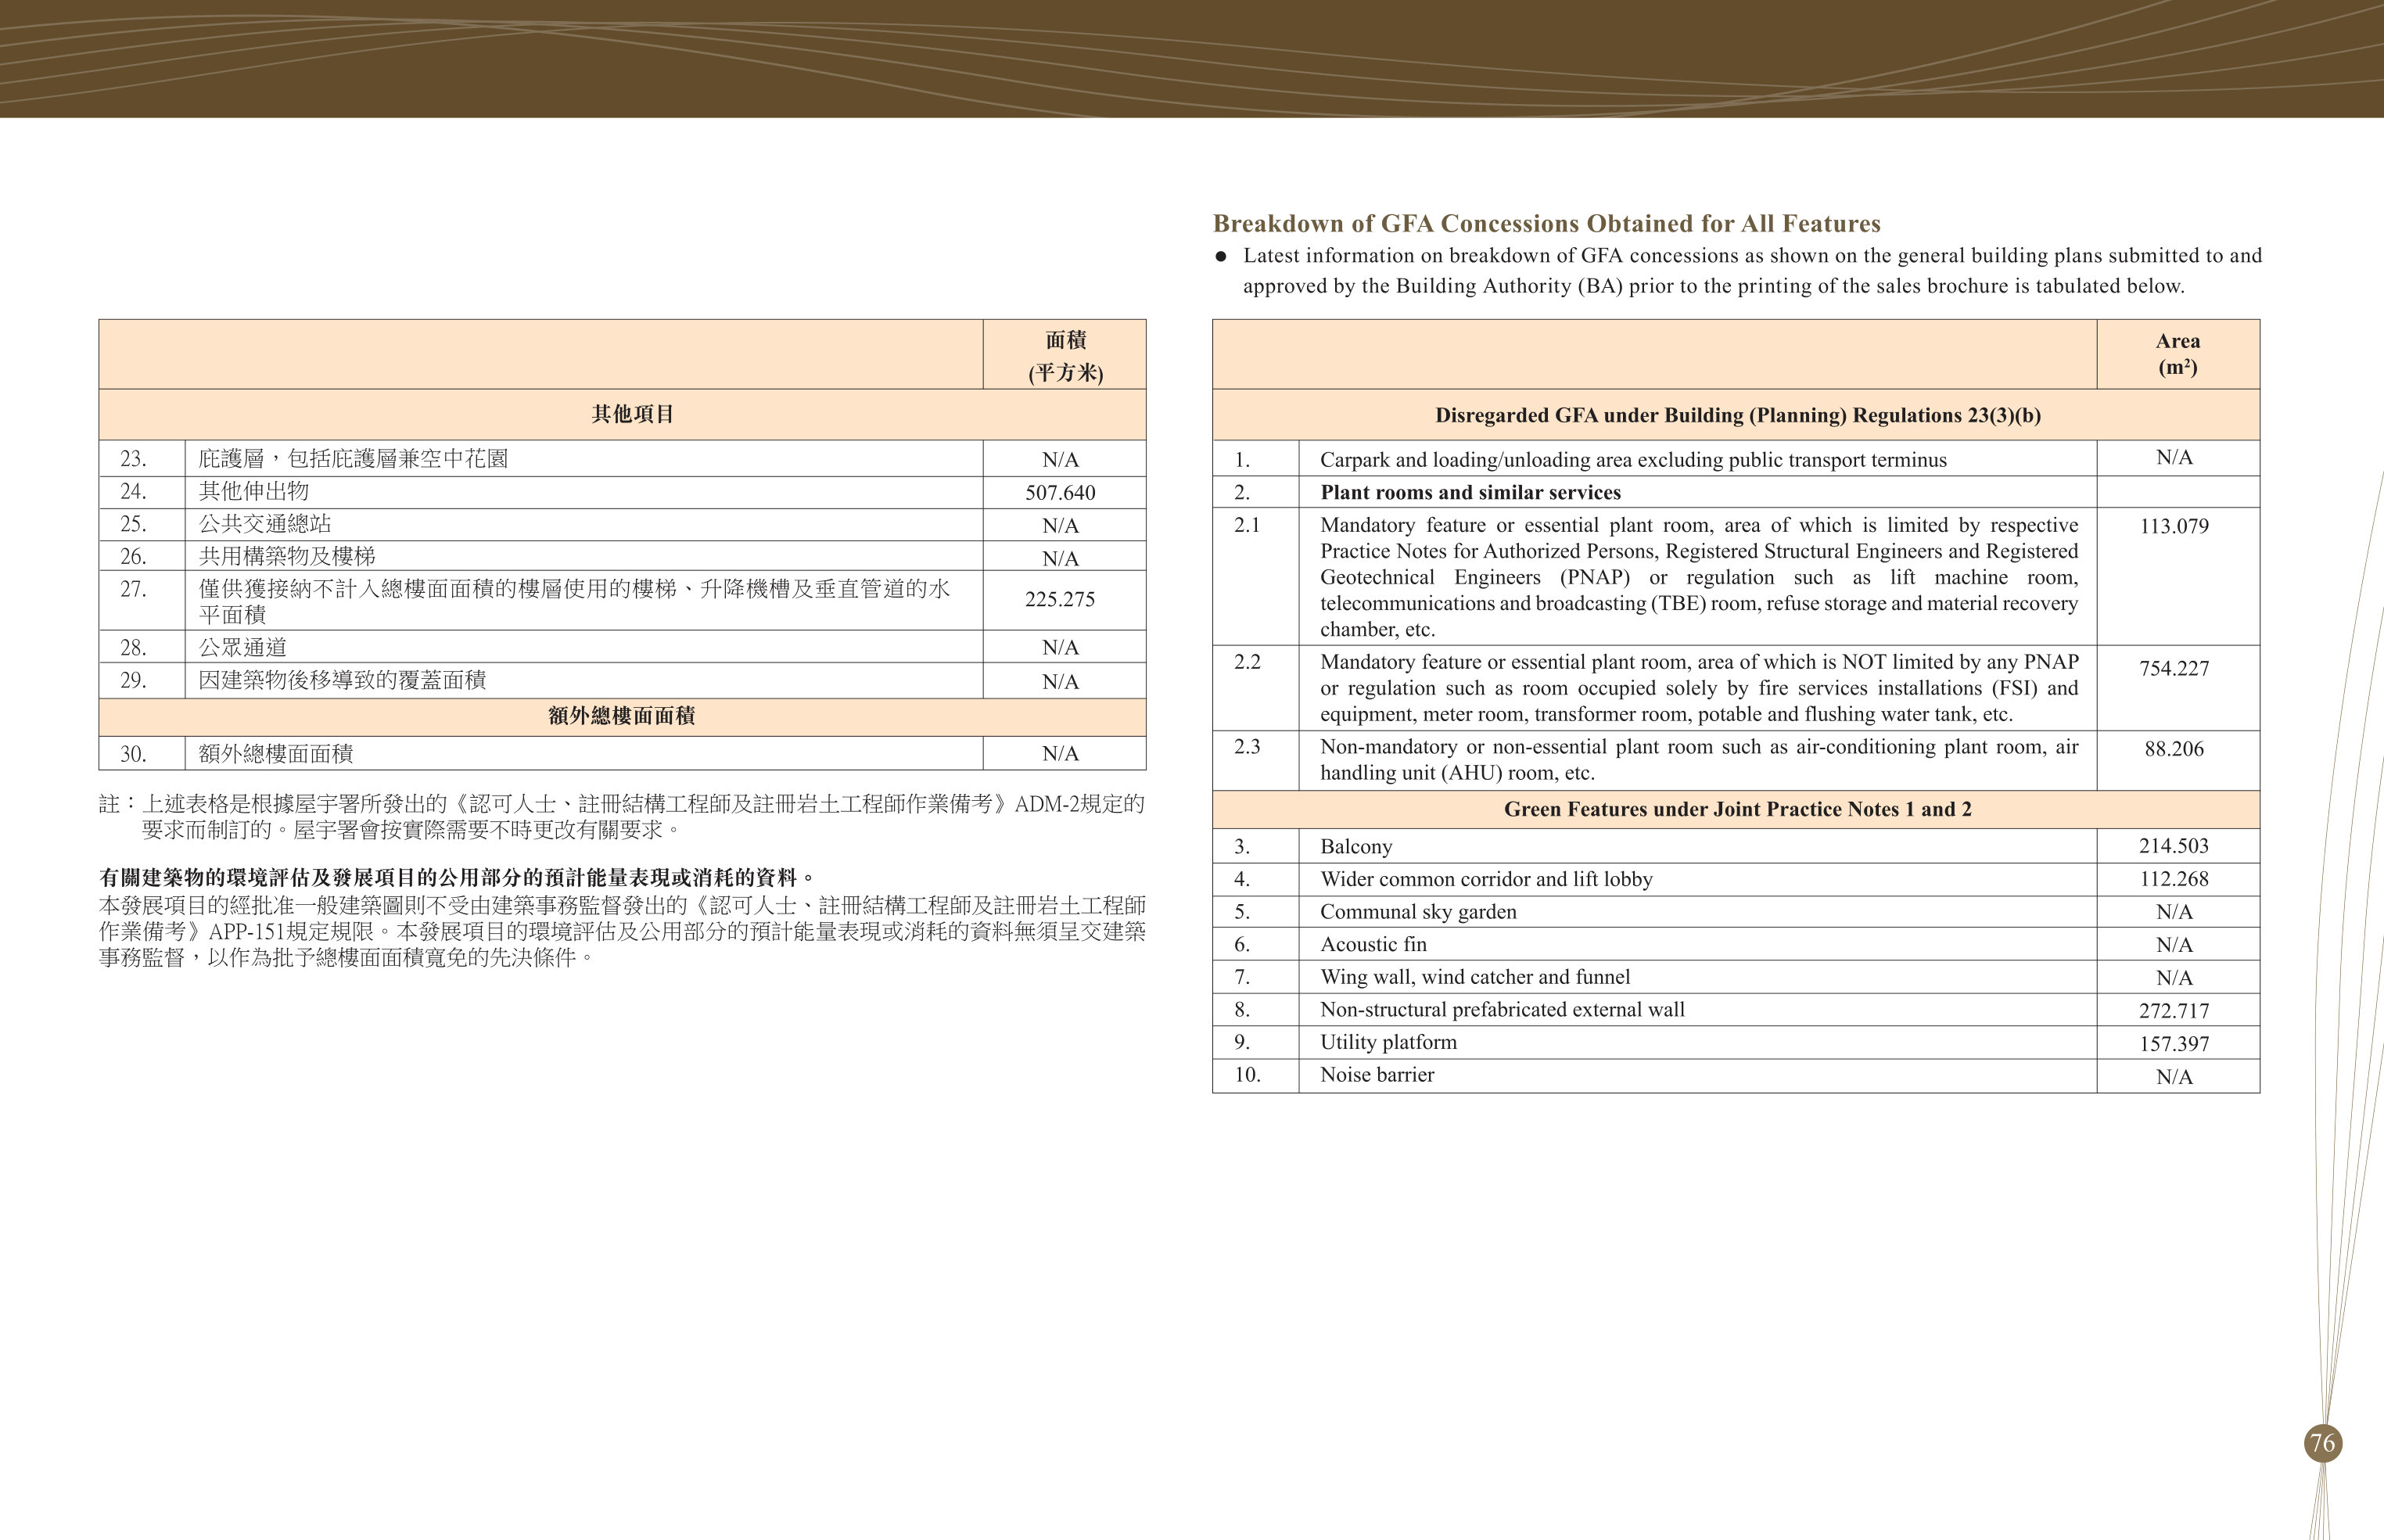The width and height of the screenshot is (2384, 1540).
Task: Click the 225.275 area value
Action: (1060, 599)
